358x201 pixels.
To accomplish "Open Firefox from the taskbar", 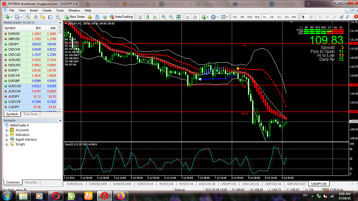I will pyautogui.click(x=121, y=196).
